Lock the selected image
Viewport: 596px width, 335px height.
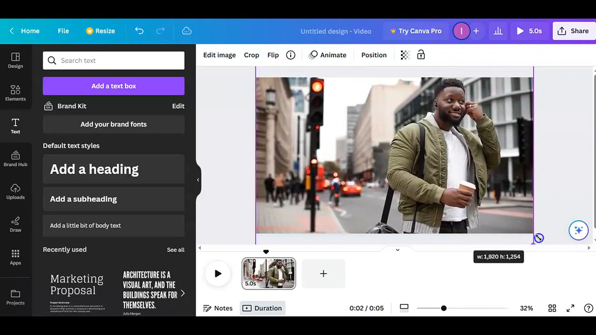pos(421,55)
